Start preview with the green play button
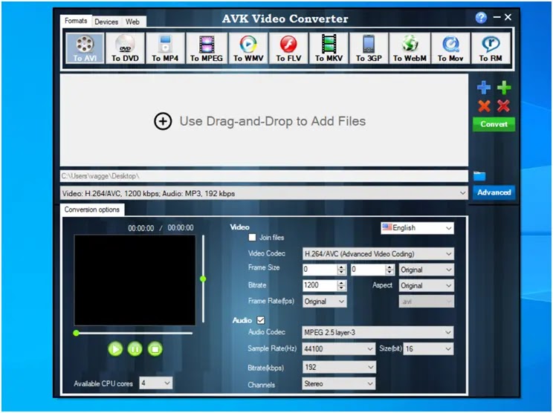This screenshot has height=413, width=553. click(x=115, y=349)
